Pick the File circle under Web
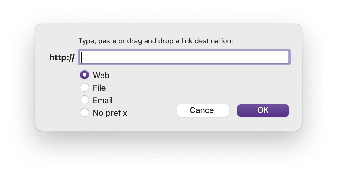The image size is (337, 177). (x=85, y=88)
